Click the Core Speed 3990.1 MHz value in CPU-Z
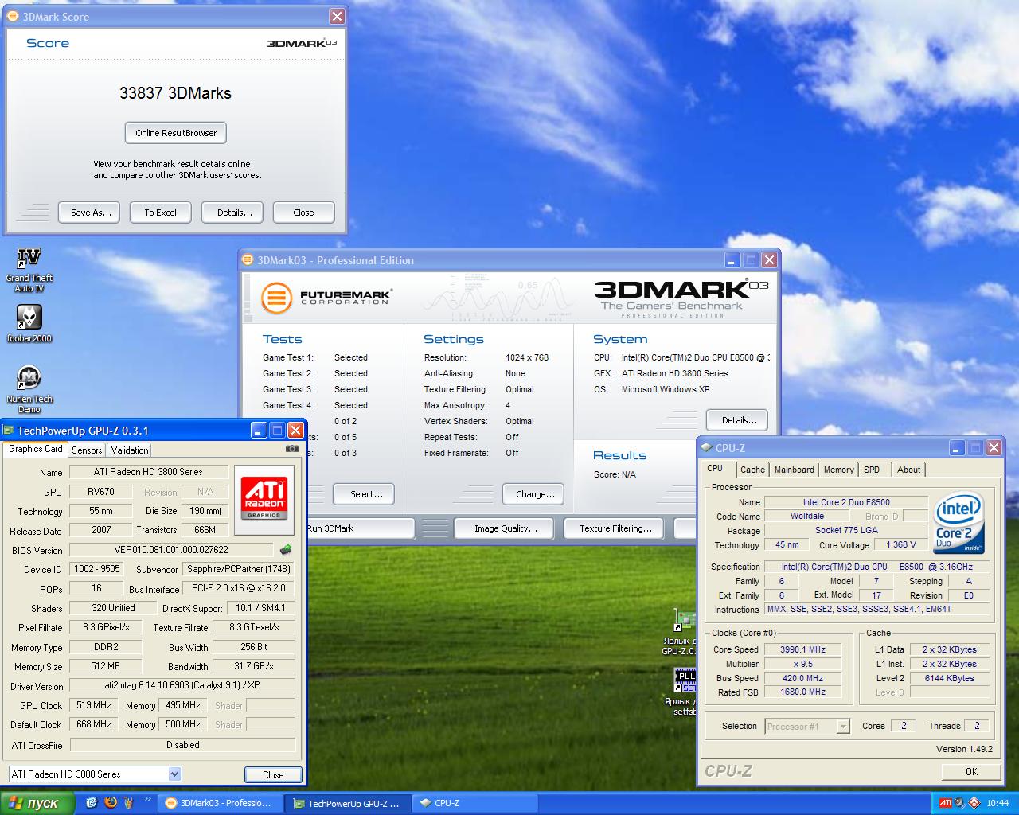Screen dimensions: 1019x815 802,649
